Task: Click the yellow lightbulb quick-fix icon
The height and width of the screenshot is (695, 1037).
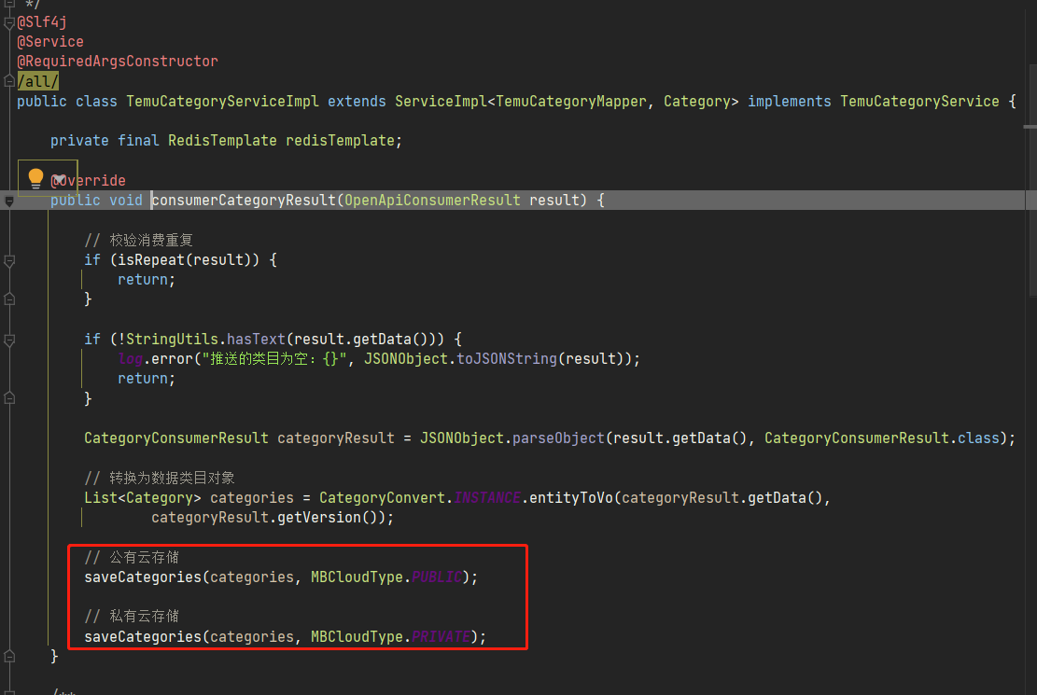Action: (x=35, y=177)
